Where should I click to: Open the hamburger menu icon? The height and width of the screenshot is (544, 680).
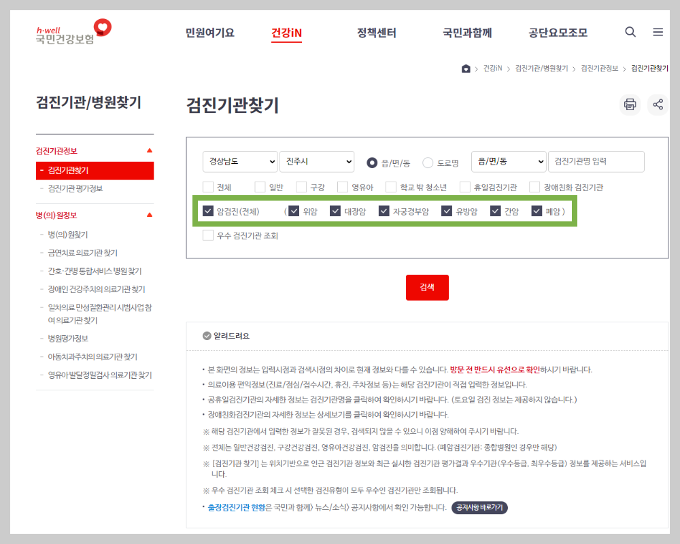tap(658, 32)
